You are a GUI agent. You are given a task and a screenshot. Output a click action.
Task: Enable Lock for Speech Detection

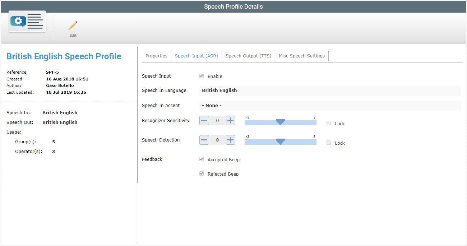coord(328,143)
